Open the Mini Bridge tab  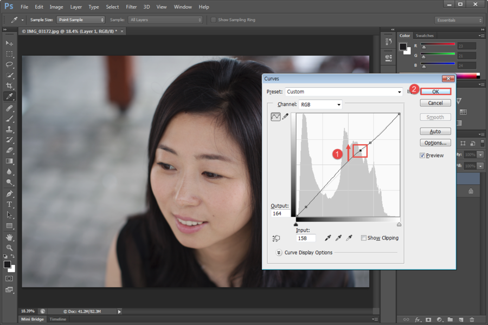tap(33, 319)
